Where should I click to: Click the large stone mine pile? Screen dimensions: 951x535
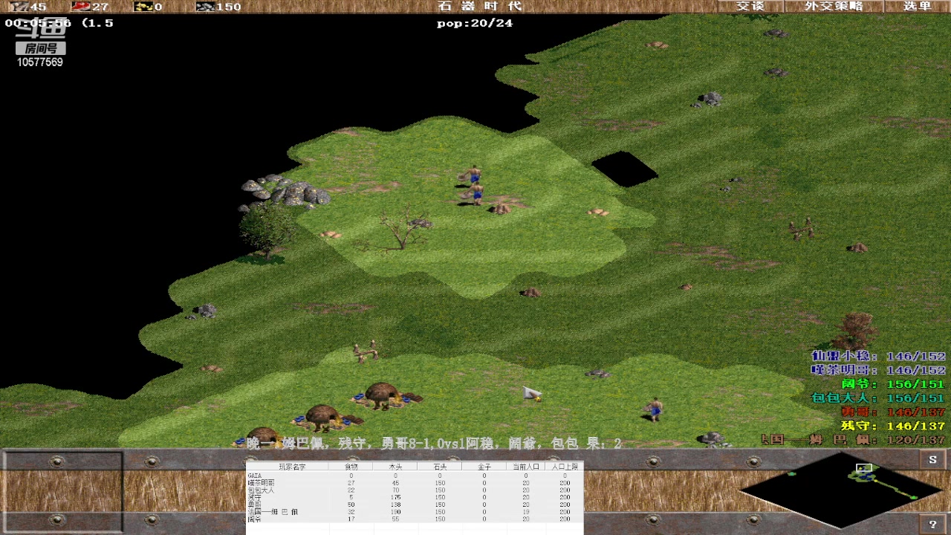(x=286, y=190)
